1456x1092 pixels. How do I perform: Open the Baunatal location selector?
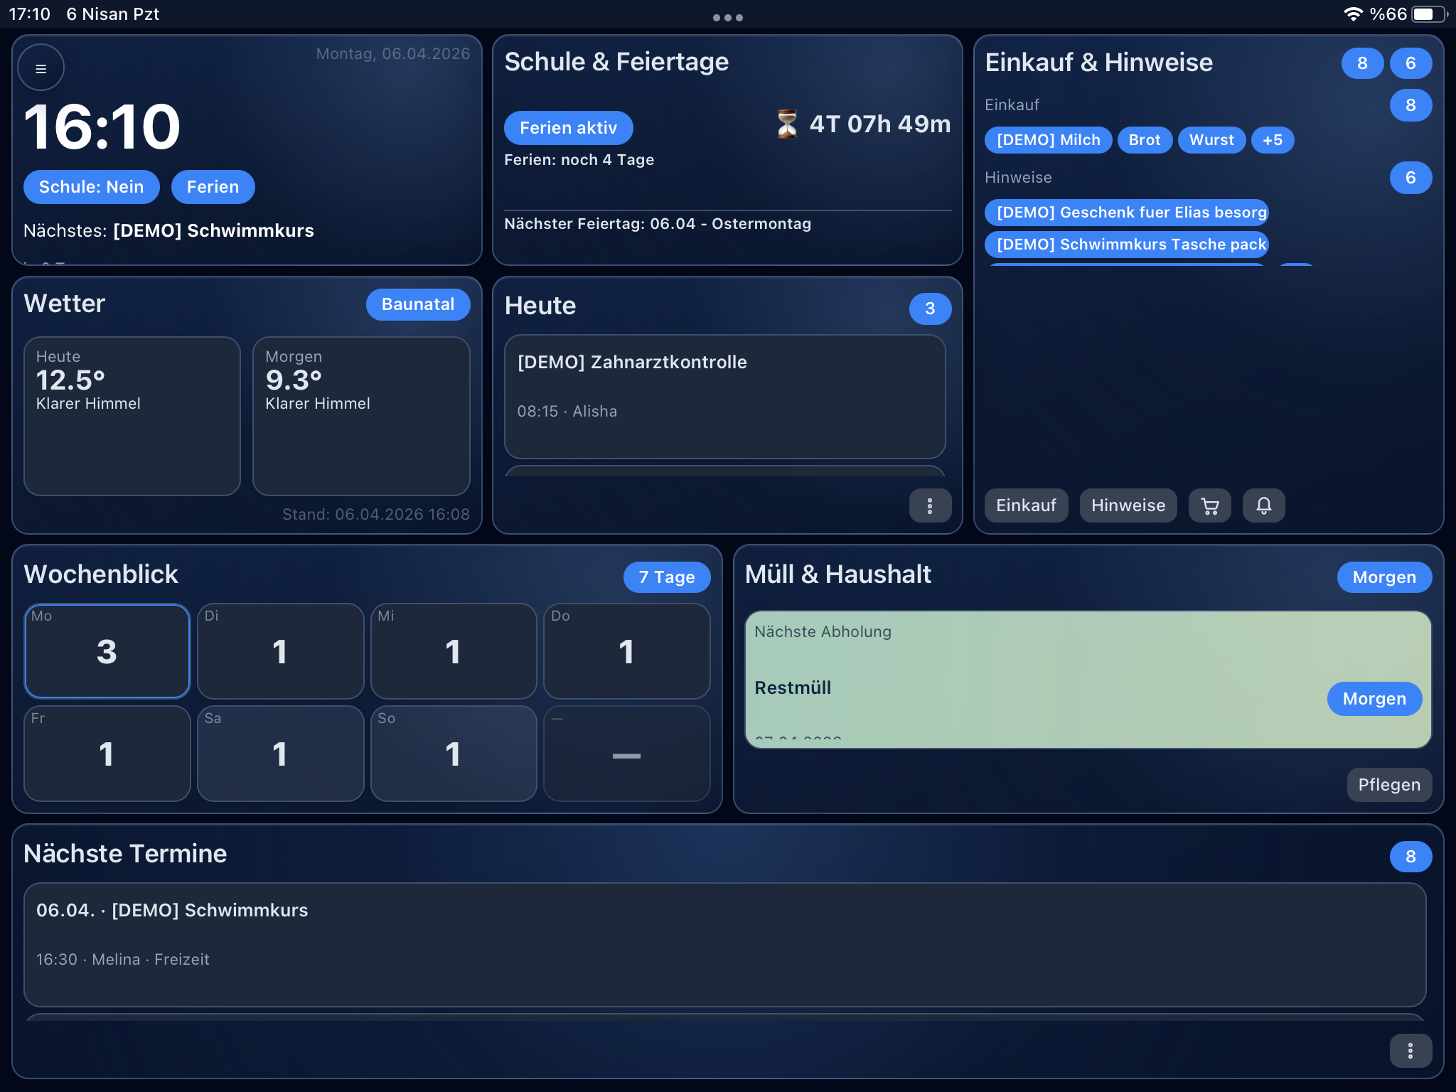click(x=417, y=304)
